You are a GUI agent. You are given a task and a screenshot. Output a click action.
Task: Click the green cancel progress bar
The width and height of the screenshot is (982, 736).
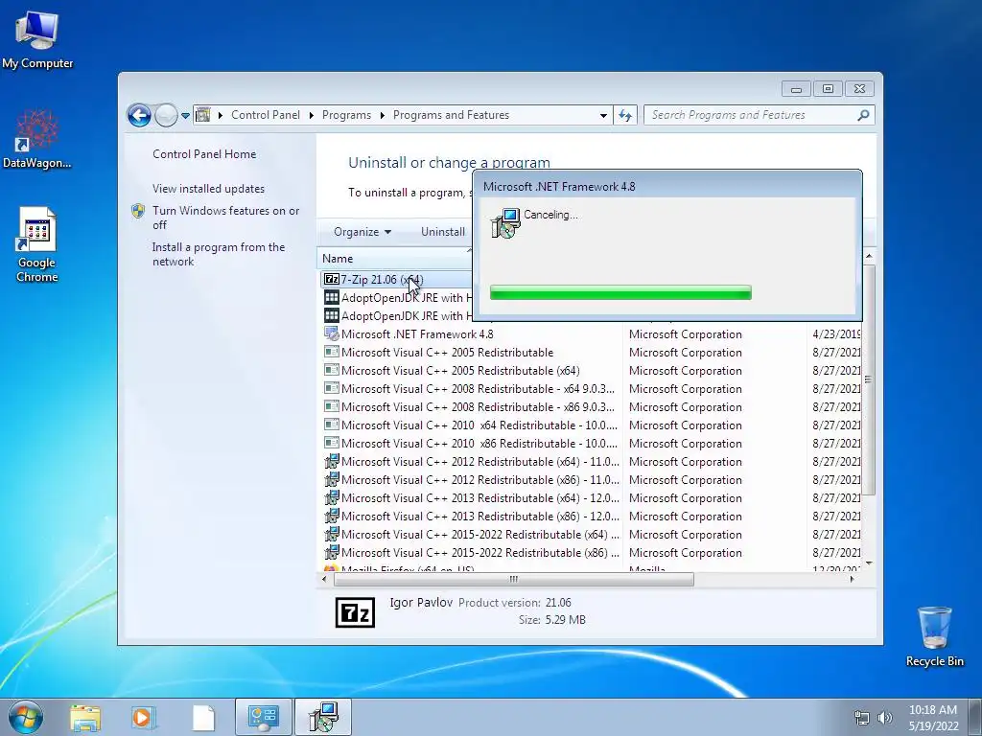tap(620, 292)
